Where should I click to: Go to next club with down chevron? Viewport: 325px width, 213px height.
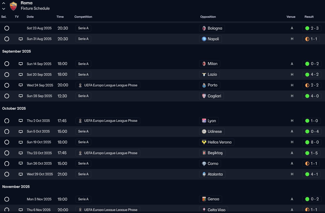[x=4, y=9]
